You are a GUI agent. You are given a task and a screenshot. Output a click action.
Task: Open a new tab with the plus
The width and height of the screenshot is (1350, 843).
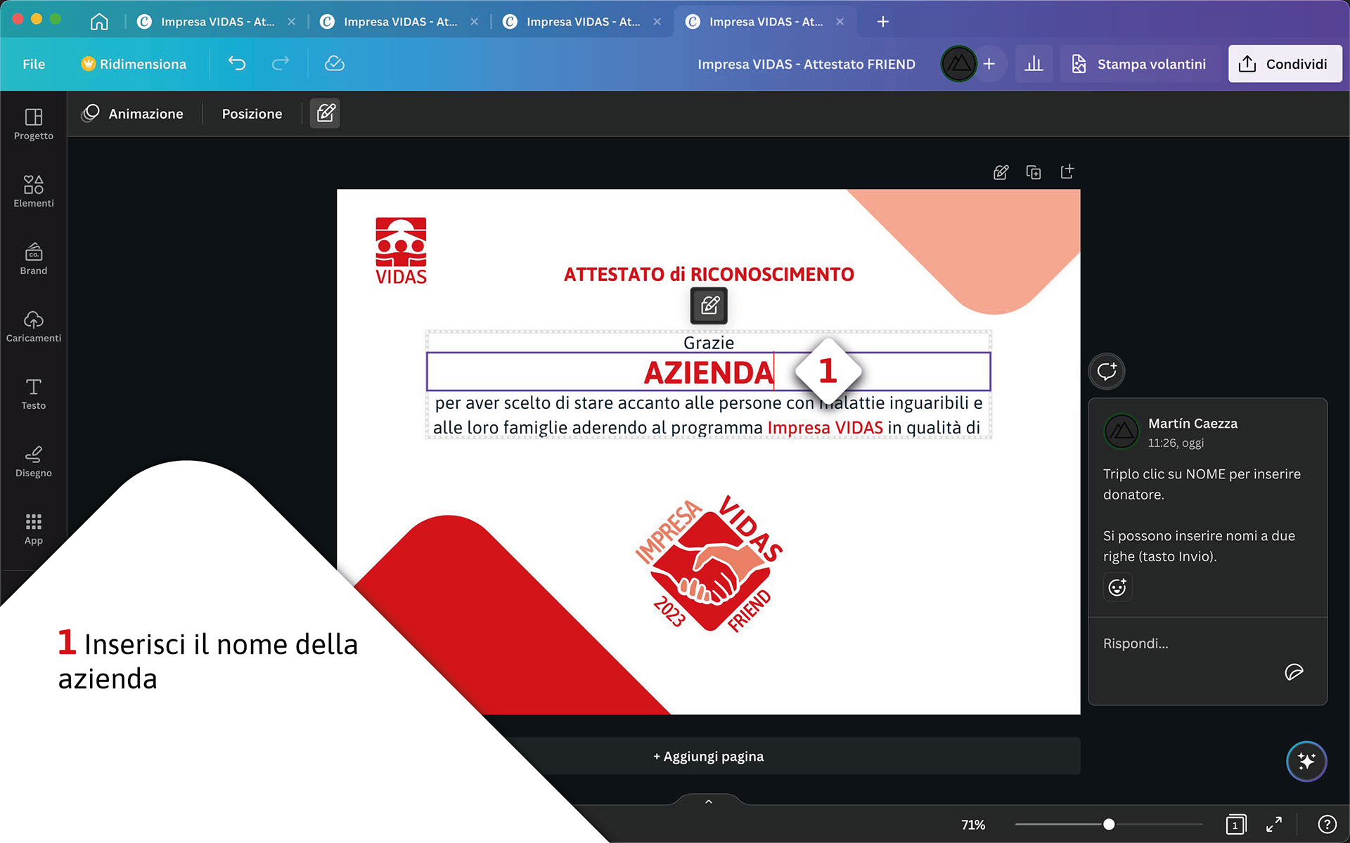click(x=883, y=22)
